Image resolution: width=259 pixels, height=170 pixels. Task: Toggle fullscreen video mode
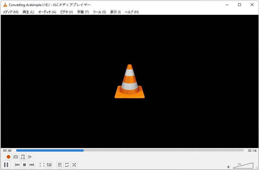(x=42, y=165)
